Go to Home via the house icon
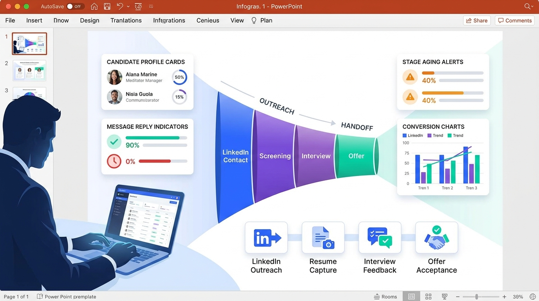This screenshot has height=301, width=539. (94, 6)
